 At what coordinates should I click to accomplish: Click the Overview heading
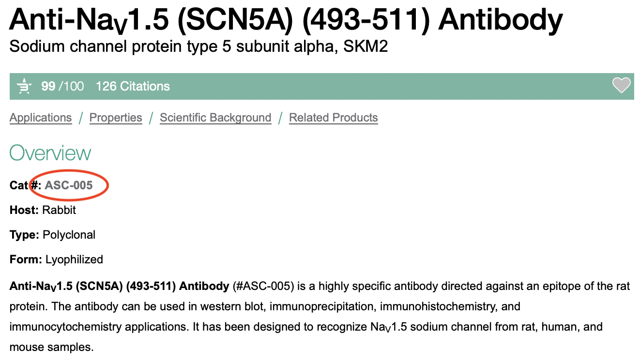pos(50,153)
